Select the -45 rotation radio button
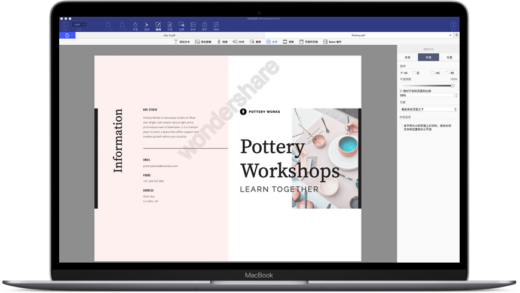 tap(433, 73)
